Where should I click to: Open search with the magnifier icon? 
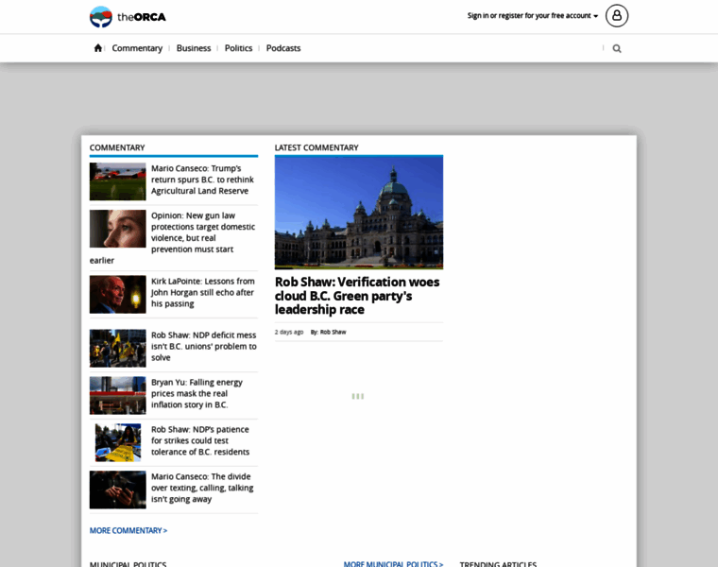tap(617, 48)
